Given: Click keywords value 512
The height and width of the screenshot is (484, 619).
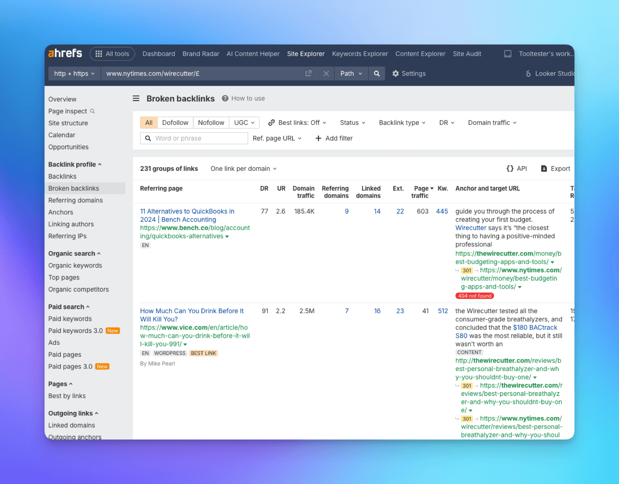Looking at the screenshot, I should (x=443, y=311).
